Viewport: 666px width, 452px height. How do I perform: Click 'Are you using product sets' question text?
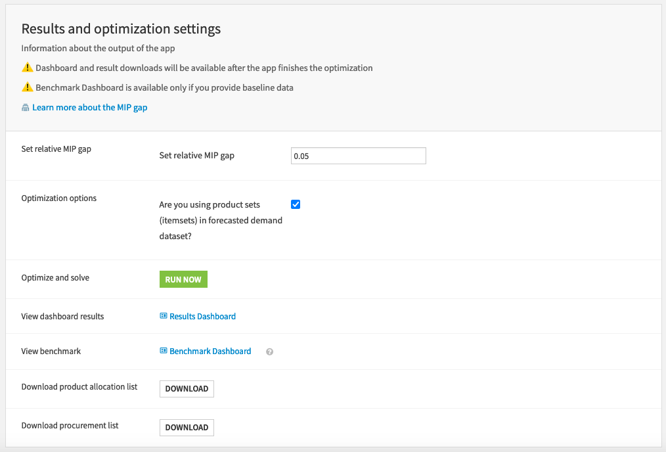pyautogui.click(x=221, y=220)
